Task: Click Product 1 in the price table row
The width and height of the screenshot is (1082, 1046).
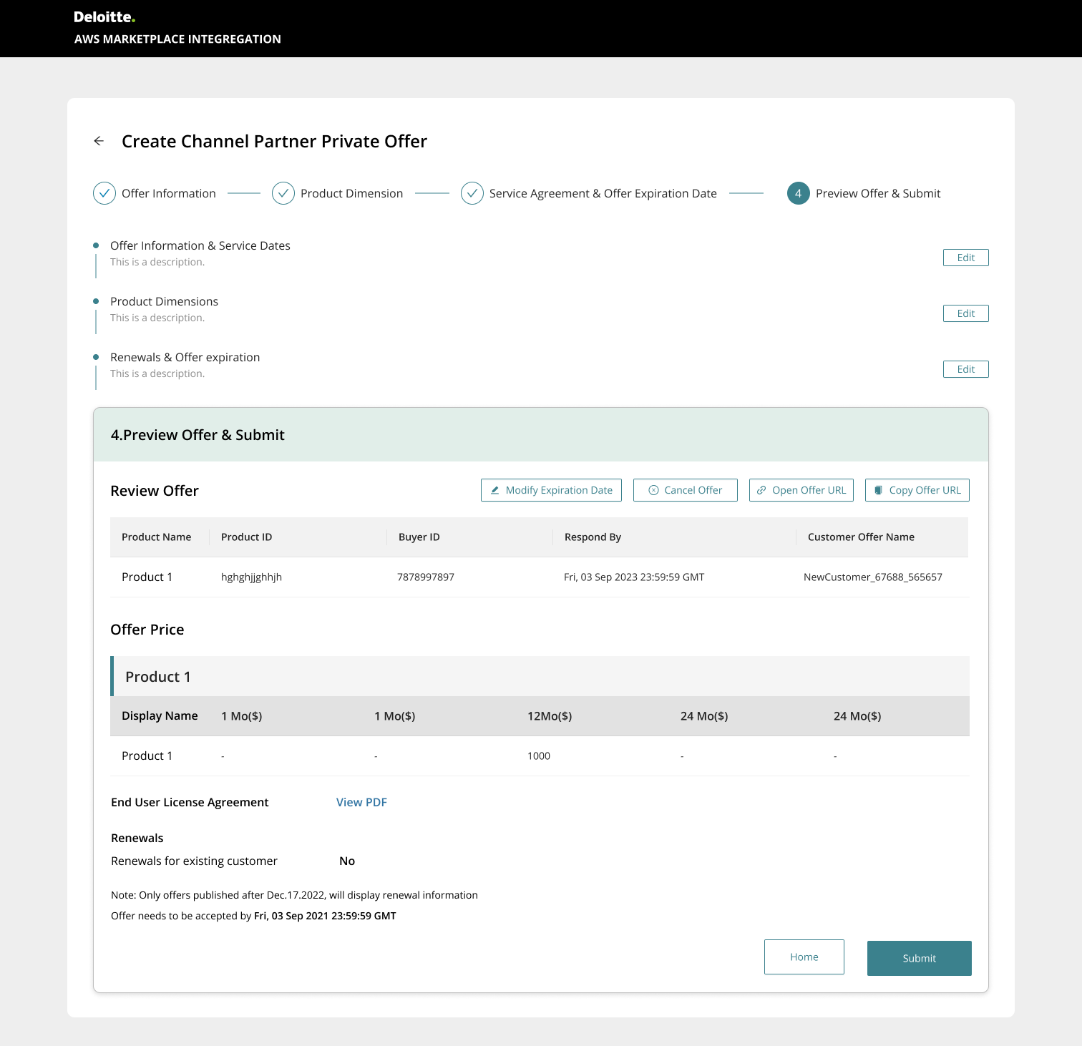Action: (x=147, y=756)
